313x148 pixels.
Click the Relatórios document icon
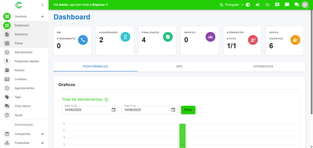click(7, 34)
